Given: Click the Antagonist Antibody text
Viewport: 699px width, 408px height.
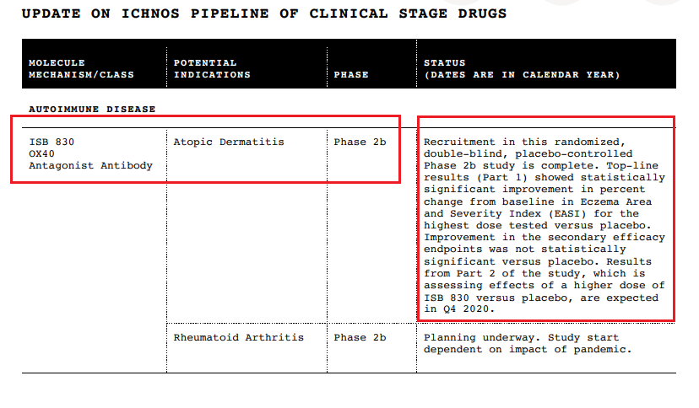Looking at the screenshot, I should click(91, 165).
